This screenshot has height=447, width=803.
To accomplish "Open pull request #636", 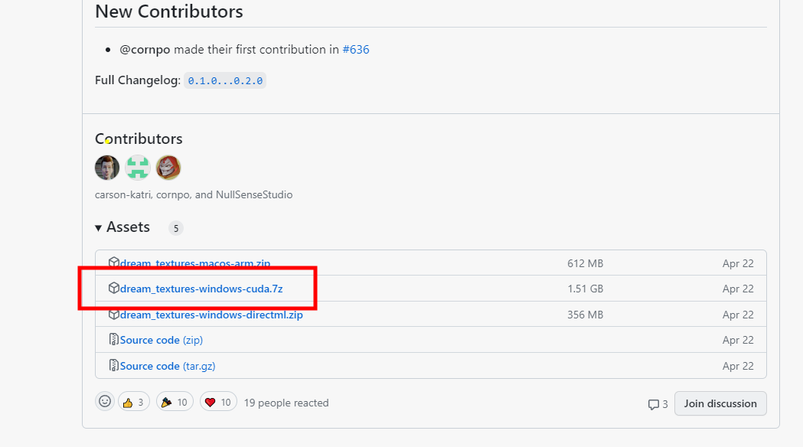I will pos(356,49).
